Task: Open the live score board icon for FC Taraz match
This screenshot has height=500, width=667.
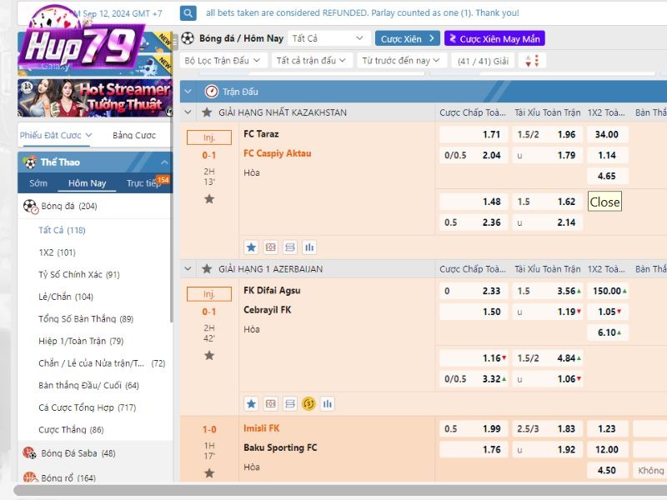Action: (x=270, y=247)
